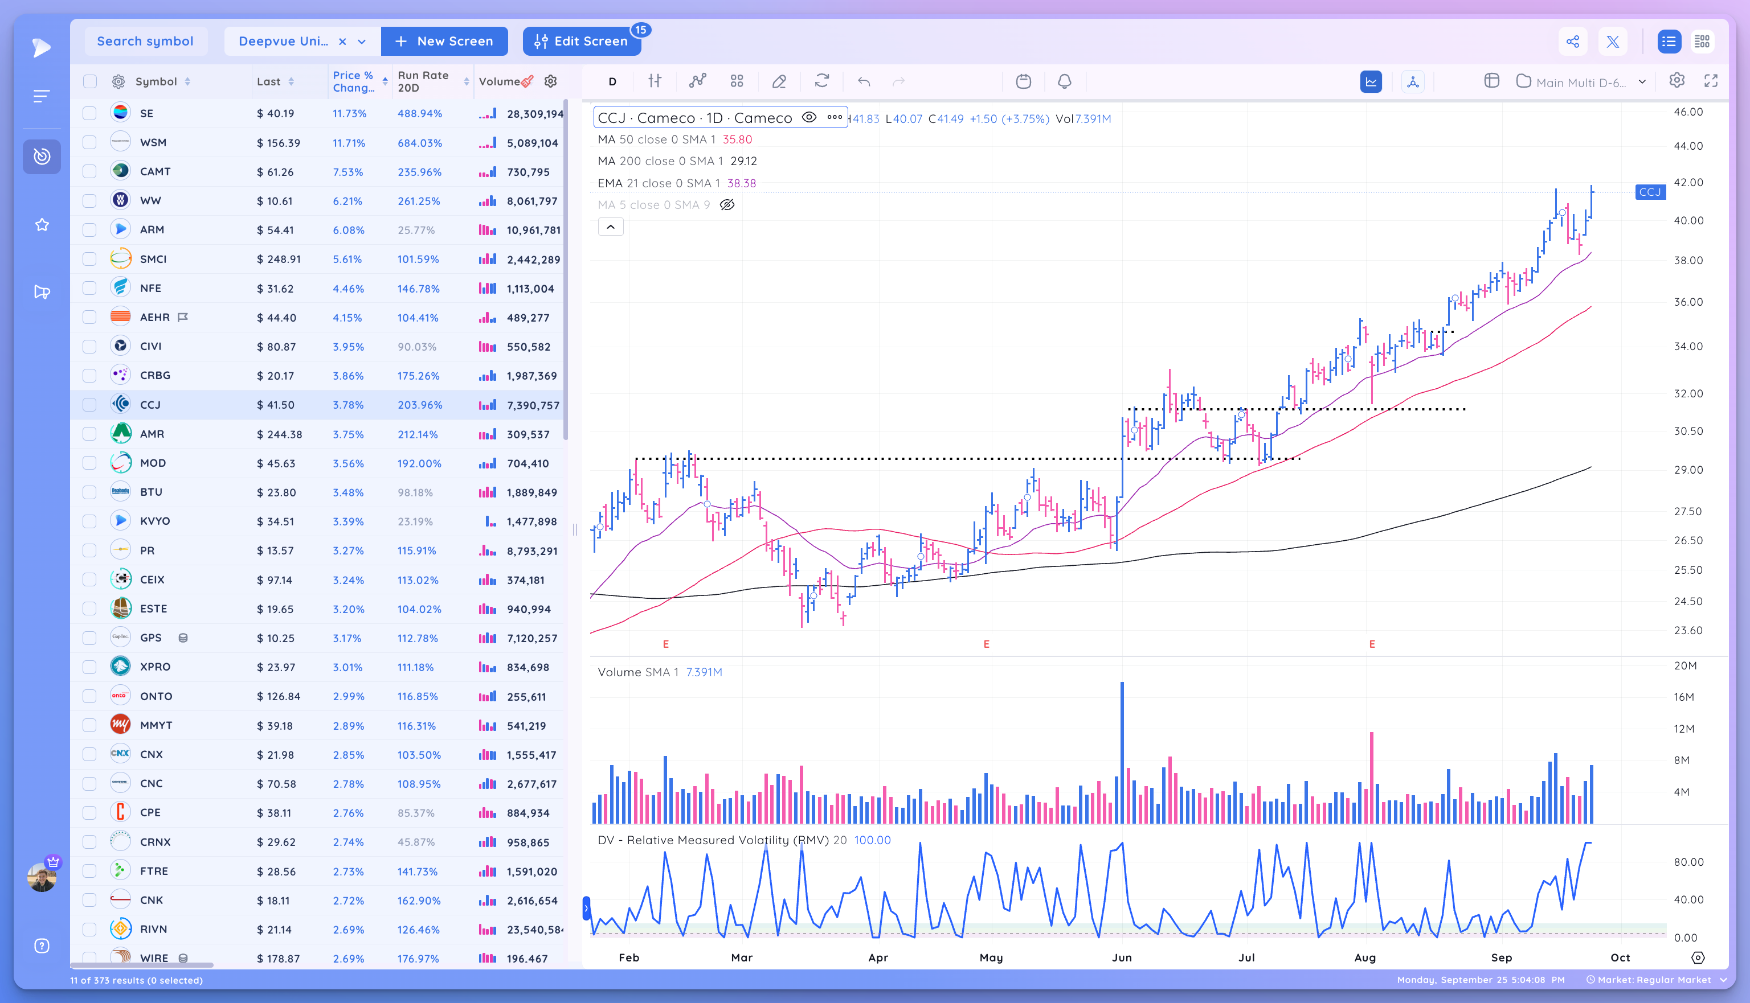Image resolution: width=1750 pixels, height=1003 pixels.
Task: Sort by the Symbol column arrows
Action: (187, 81)
